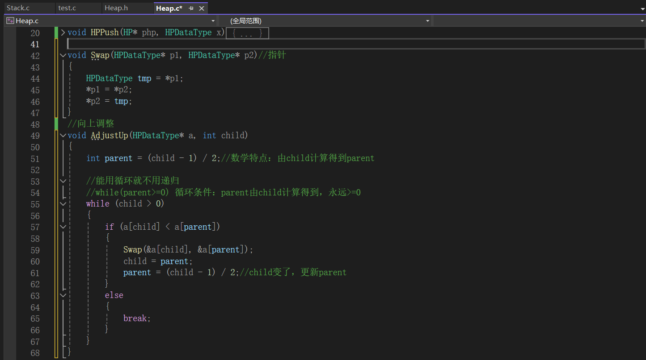Pin the Heap.c* tab
This screenshot has width=646, height=360.
coord(191,8)
